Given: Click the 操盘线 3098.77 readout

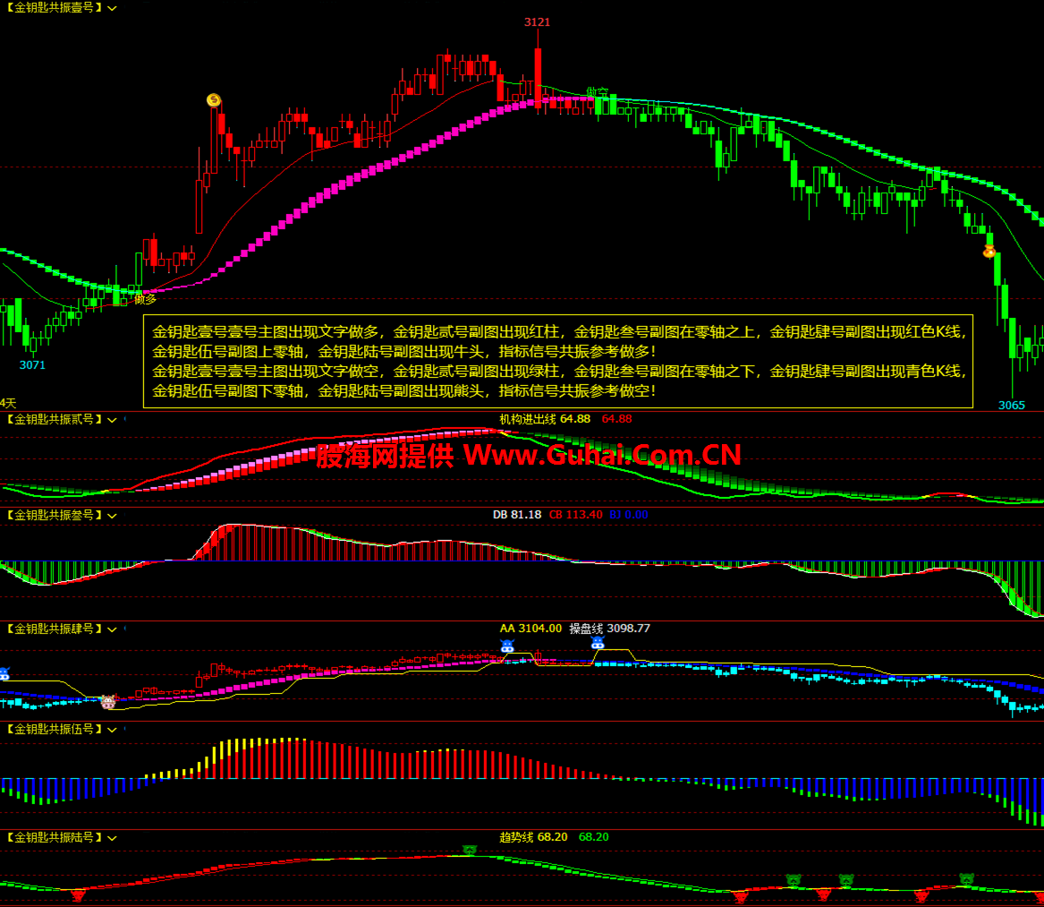Looking at the screenshot, I should pos(610,629).
